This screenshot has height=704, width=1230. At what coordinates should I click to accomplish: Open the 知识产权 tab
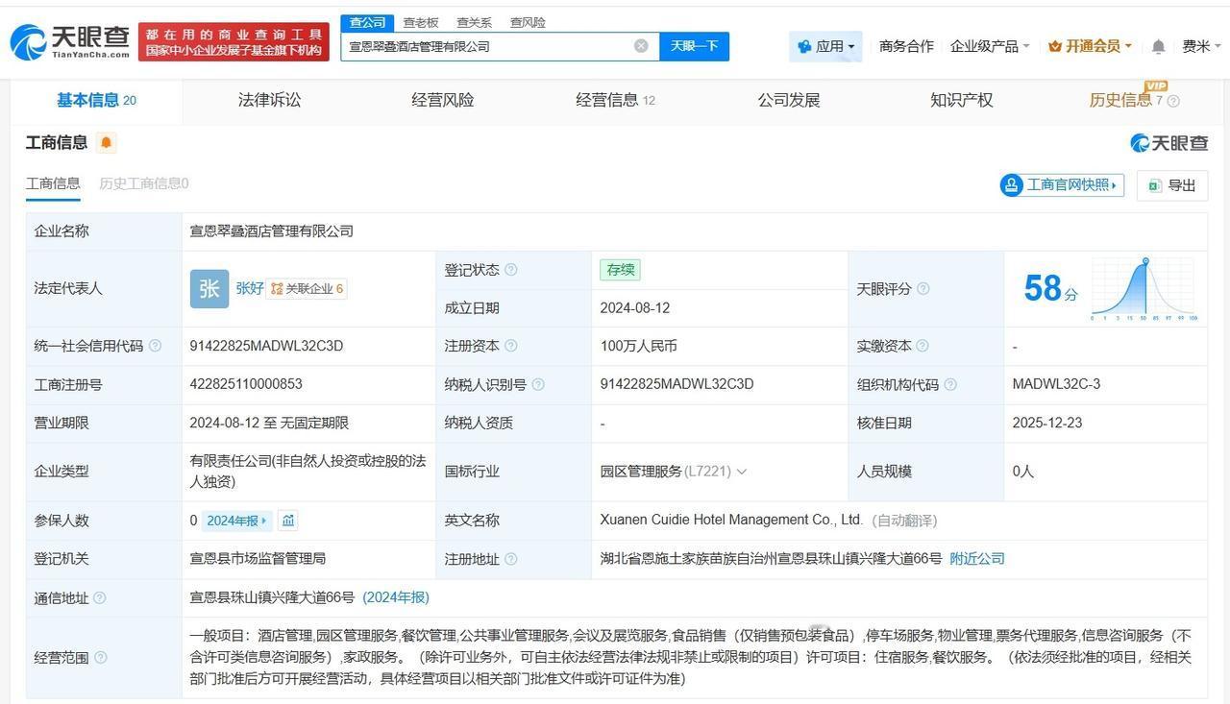[x=961, y=100]
